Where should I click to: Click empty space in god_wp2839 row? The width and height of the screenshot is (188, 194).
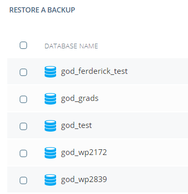click(x=147, y=179)
